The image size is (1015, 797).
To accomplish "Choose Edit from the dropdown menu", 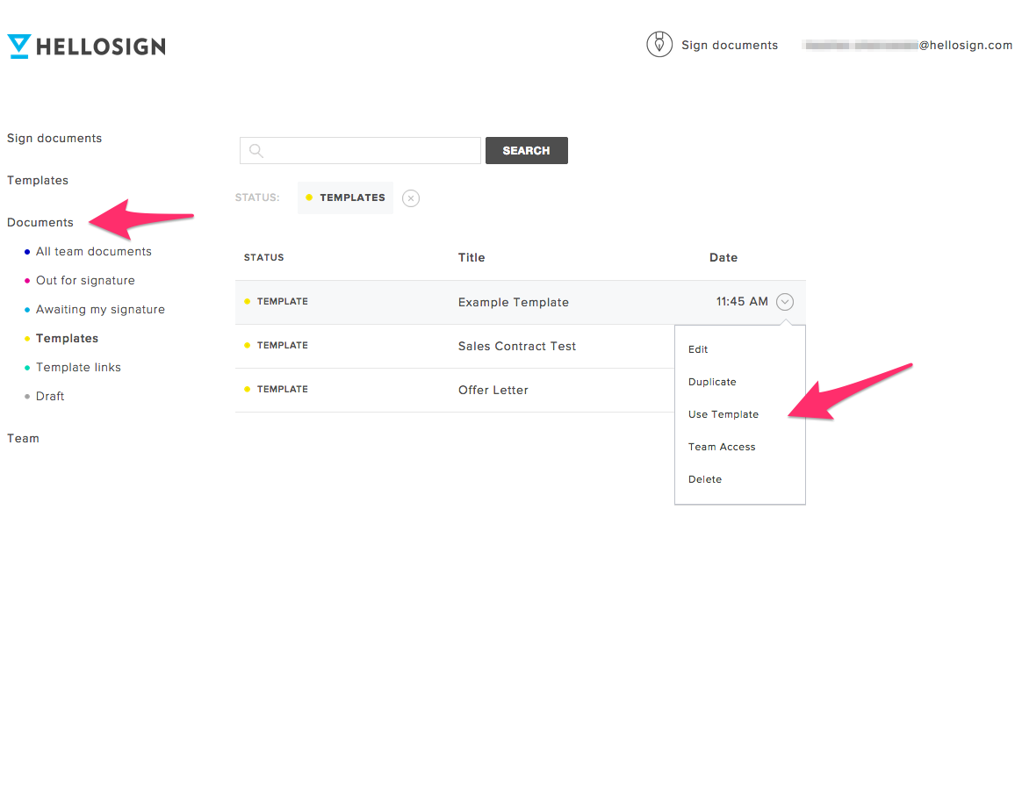I will pyautogui.click(x=698, y=349).
